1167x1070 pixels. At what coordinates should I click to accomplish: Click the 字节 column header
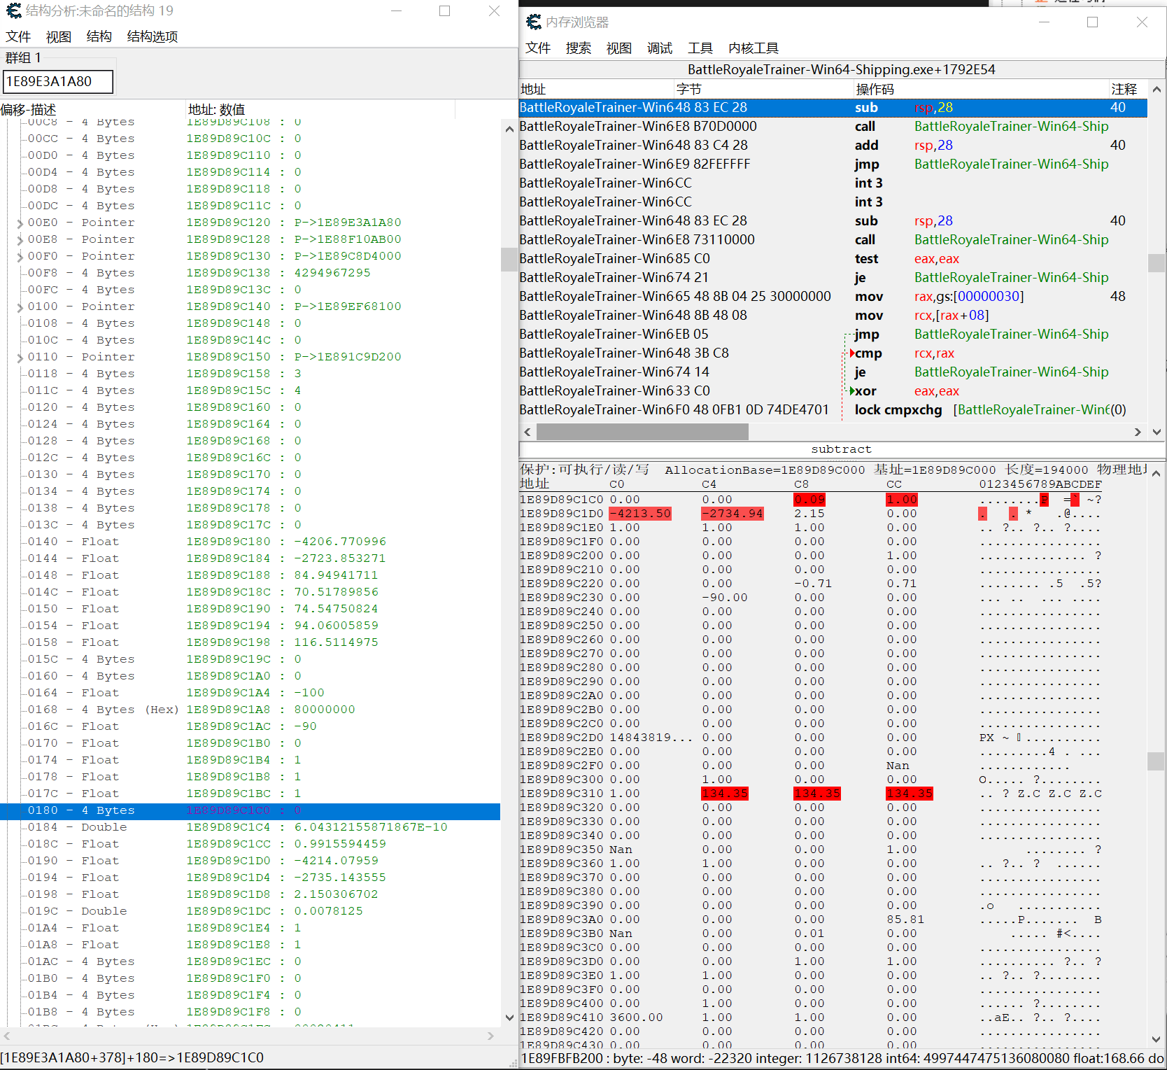689,89
